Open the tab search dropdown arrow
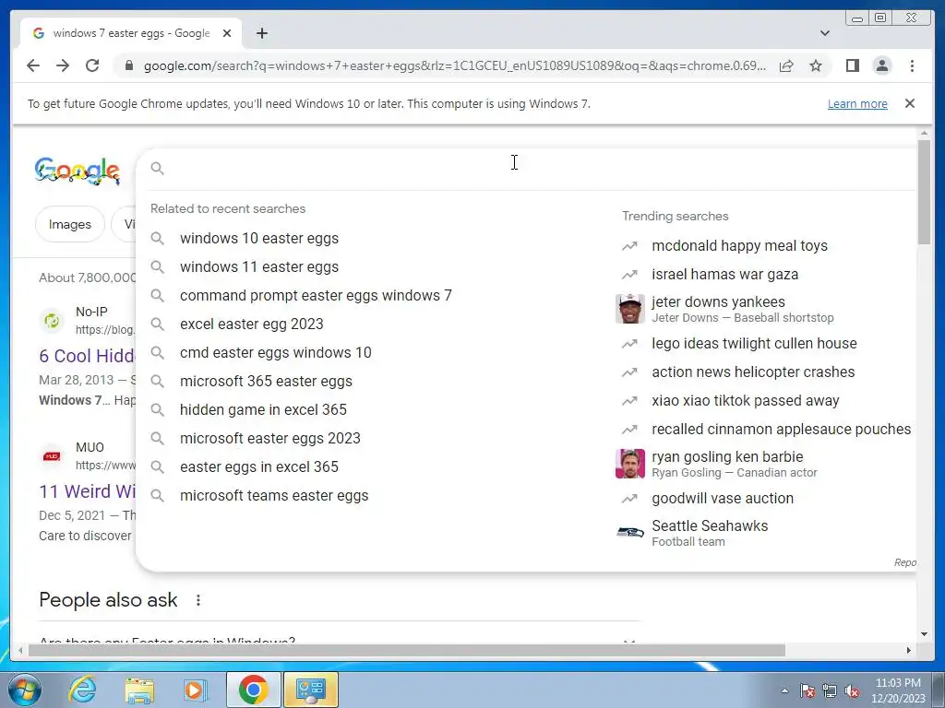The image size is (945, 708). click(x=825, y=33)
